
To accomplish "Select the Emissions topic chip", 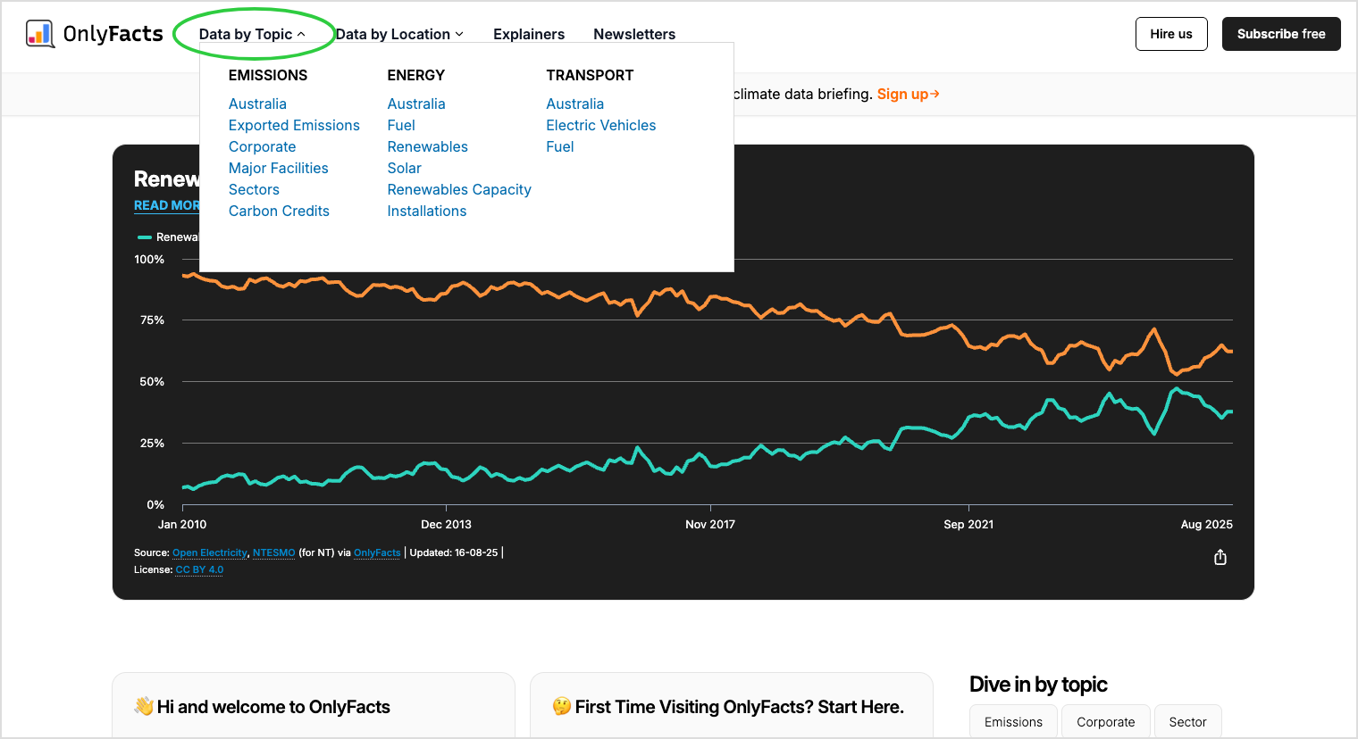I will click(1013, 722).
